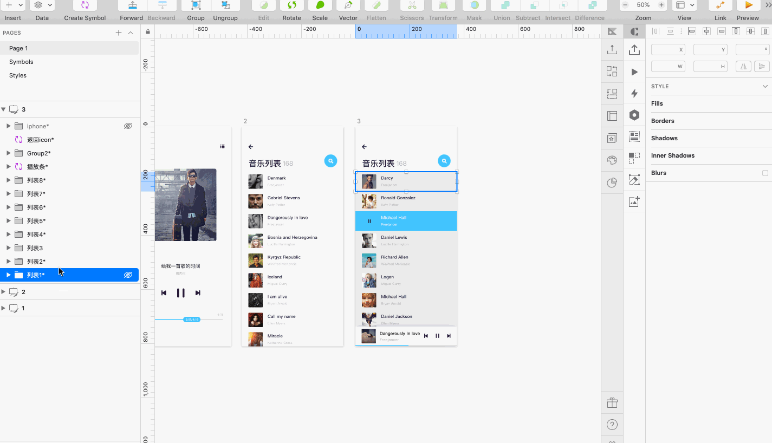This screenshot has width=772, height=443.
Task: Click the Forward arrange icon
Action: pos(132,5)
